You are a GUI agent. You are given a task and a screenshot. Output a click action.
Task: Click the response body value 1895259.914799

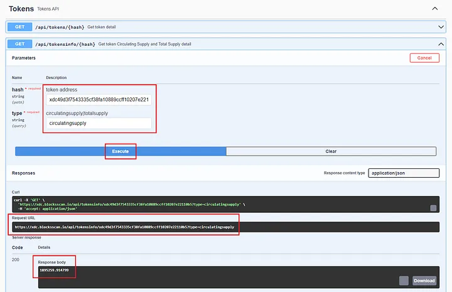tap(55, 270)
